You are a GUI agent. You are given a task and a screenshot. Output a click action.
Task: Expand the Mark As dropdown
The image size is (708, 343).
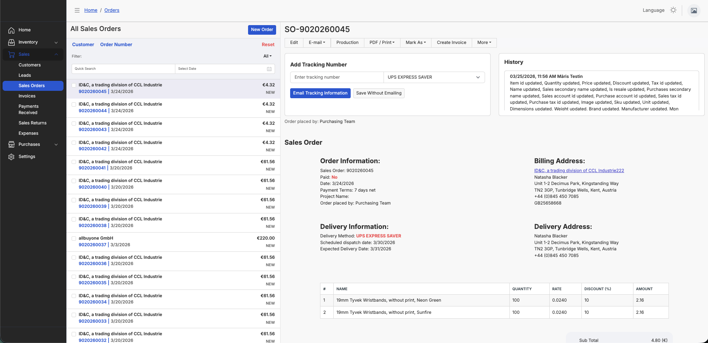[416, 42]
